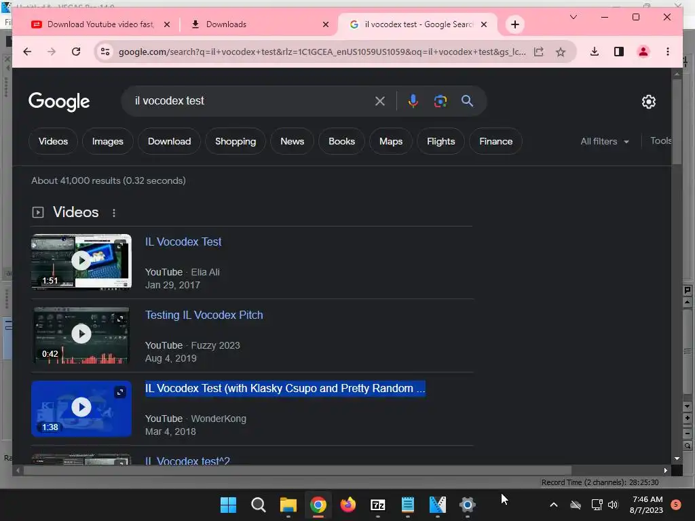Open the Chrome side panel
This screenshot has height=521, width=695.
click(x=619, y=52)
